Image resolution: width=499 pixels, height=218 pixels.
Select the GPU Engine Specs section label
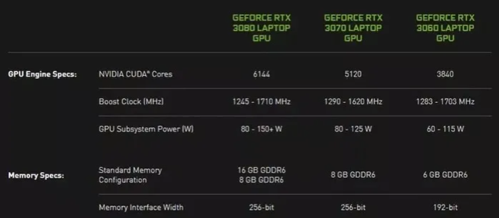point(43,74)
